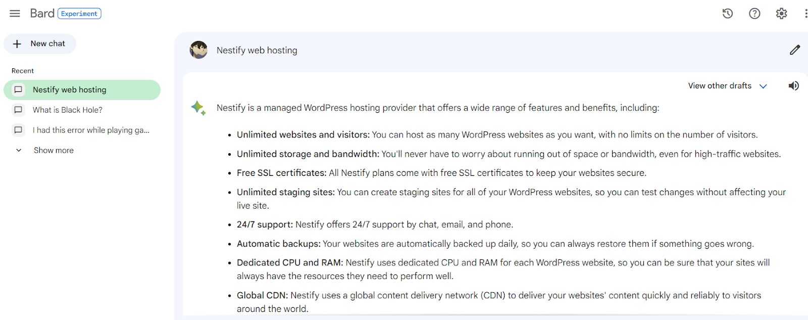Edit the prompt with the pencil icon

pyautogui.click(x=795, y=50)
